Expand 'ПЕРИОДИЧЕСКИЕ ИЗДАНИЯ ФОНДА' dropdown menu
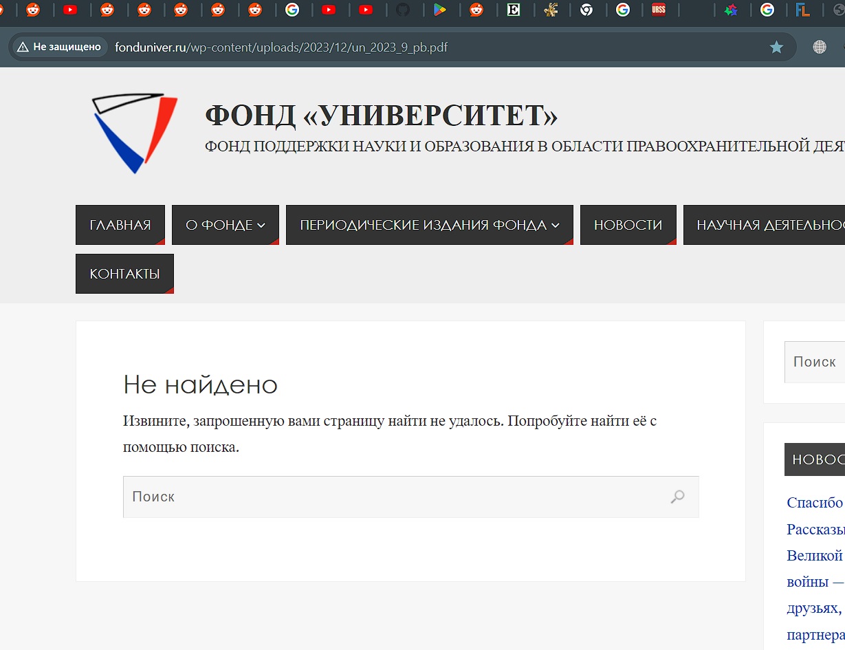The width and height of the screenshot is (845, 650). pyautogui.click(x=429, y=225)
